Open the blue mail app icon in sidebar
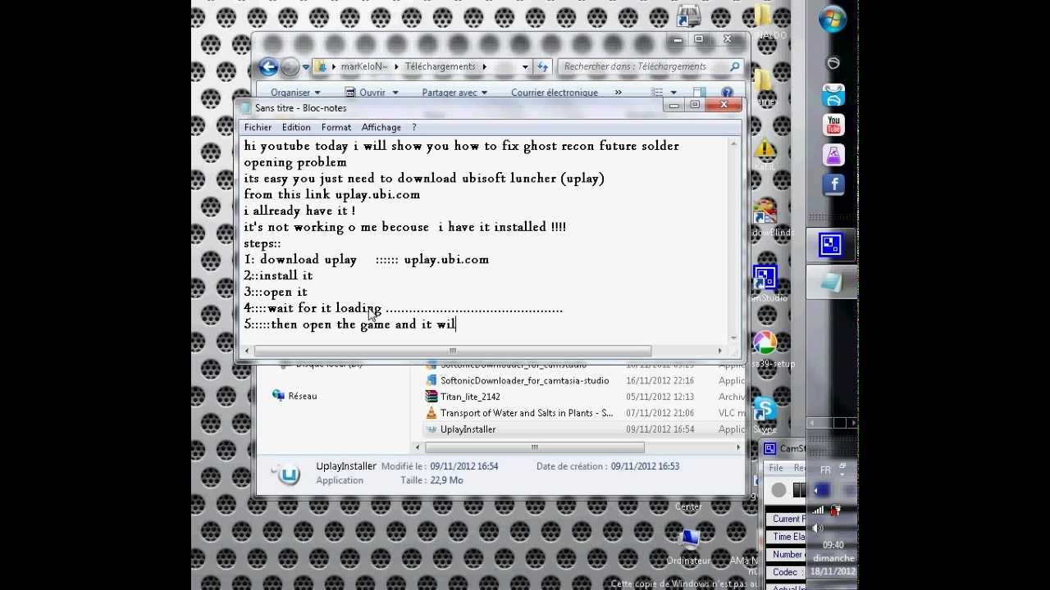 (x=833, y=95)
